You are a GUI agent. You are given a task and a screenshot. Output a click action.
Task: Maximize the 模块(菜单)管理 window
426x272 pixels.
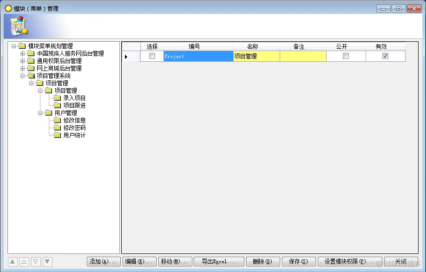(x=399, y=9)
